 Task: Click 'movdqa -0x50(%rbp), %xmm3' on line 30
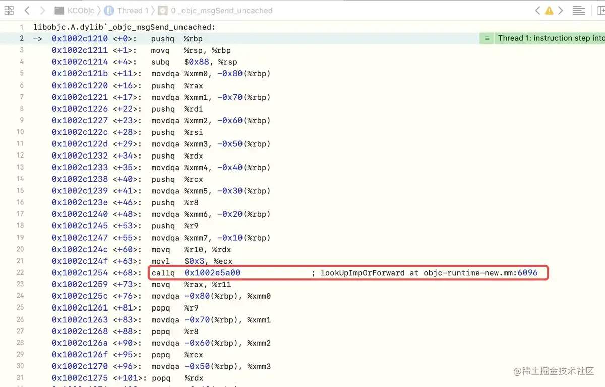[x=211, y=366]
